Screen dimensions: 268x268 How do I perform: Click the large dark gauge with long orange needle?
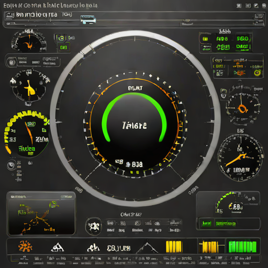click(240, 158)
